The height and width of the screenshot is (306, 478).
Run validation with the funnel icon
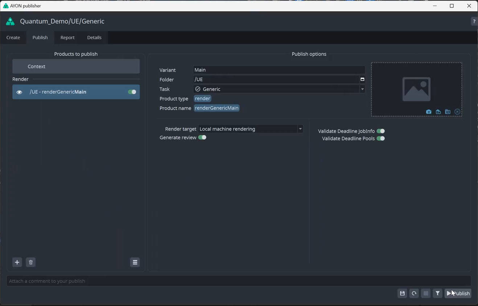[438, 293]
